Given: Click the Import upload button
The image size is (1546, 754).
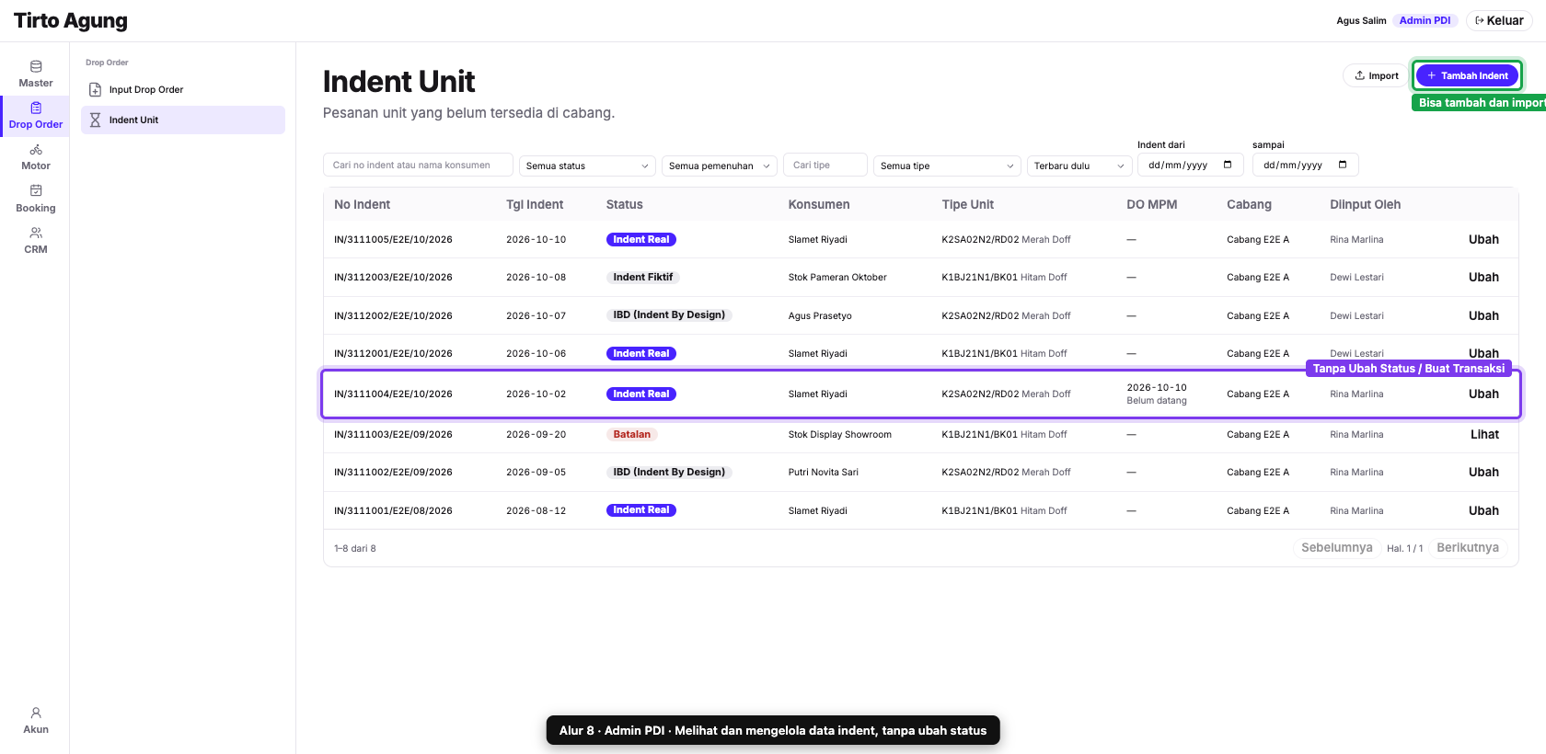Looking at the screenshot, I should tap(1376, 75).
